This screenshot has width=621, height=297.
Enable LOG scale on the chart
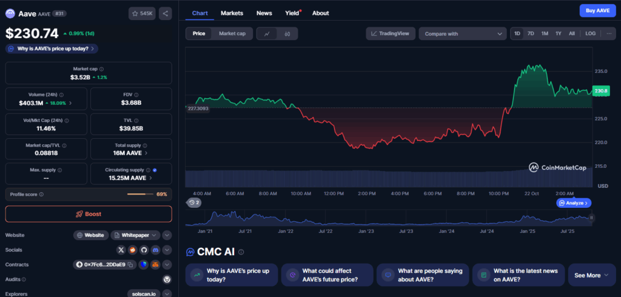[x=590, y=34]
